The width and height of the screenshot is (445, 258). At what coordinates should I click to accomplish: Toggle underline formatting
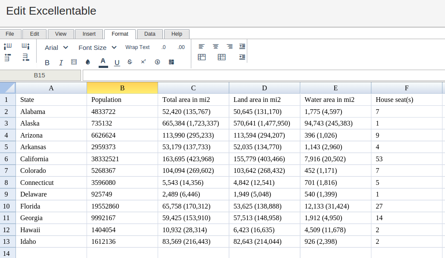tap(117, 62)
